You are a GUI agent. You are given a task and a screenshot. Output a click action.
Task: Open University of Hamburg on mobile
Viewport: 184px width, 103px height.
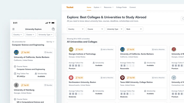click(24, 90)
